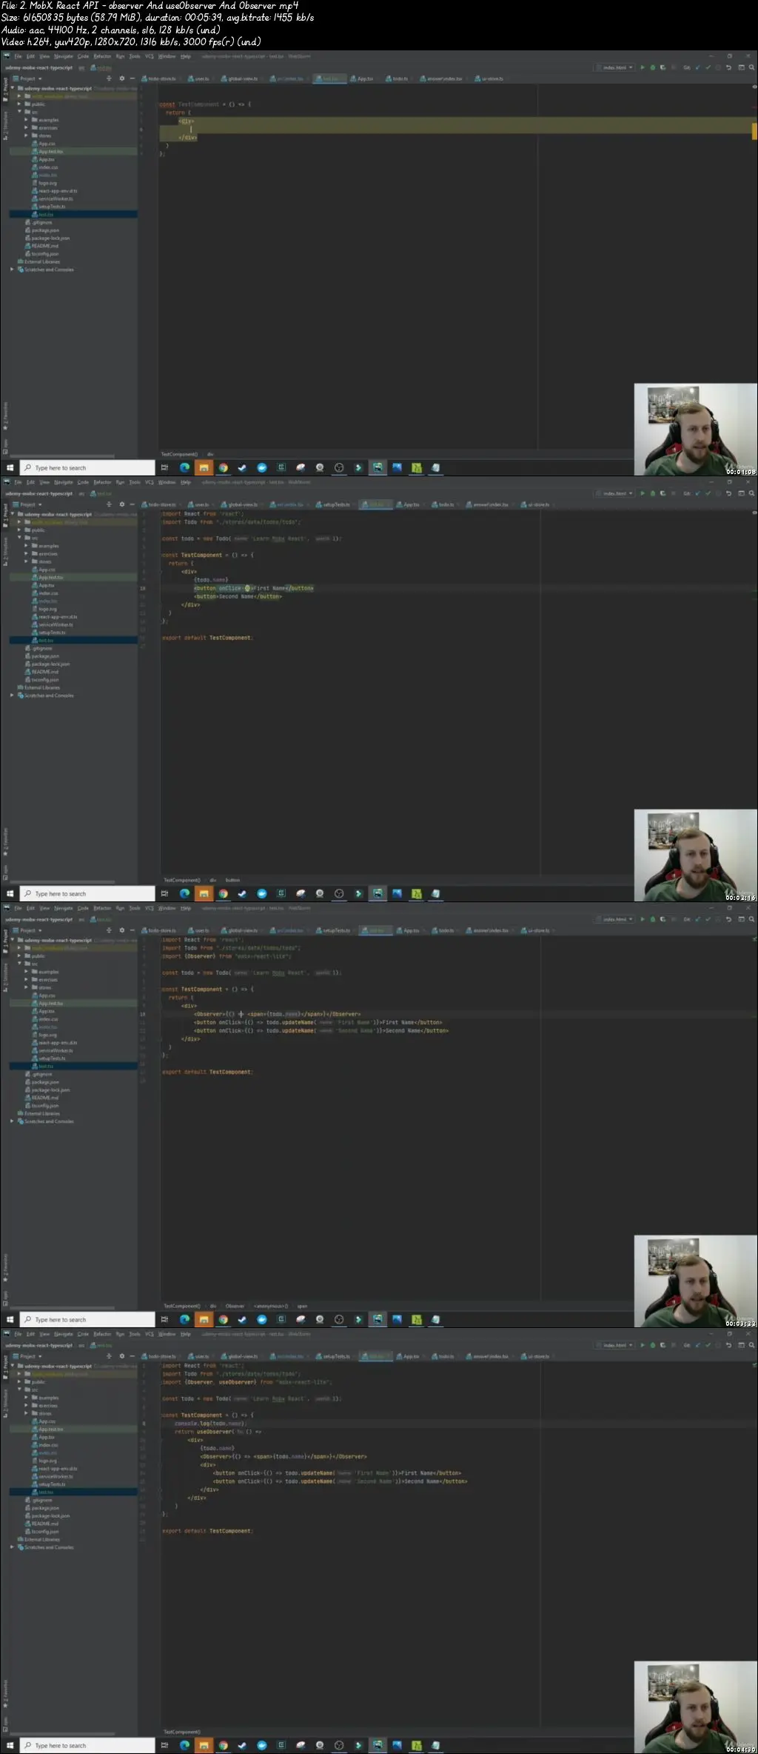Click the debug bug icon in the fourth frame toolbar
Image resolution: width=758 pixels, height=1754 pixels.
(x=652, y=1345)
